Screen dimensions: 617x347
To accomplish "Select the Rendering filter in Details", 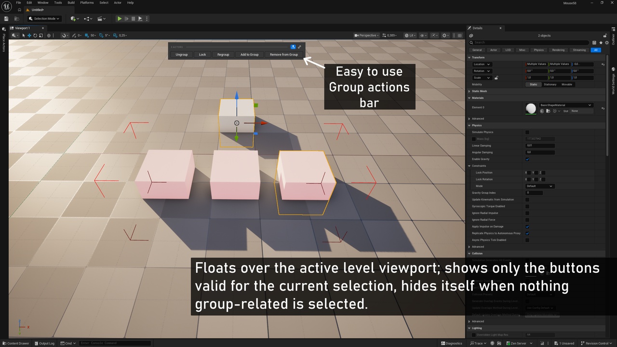I will click(x=558, y=50).
